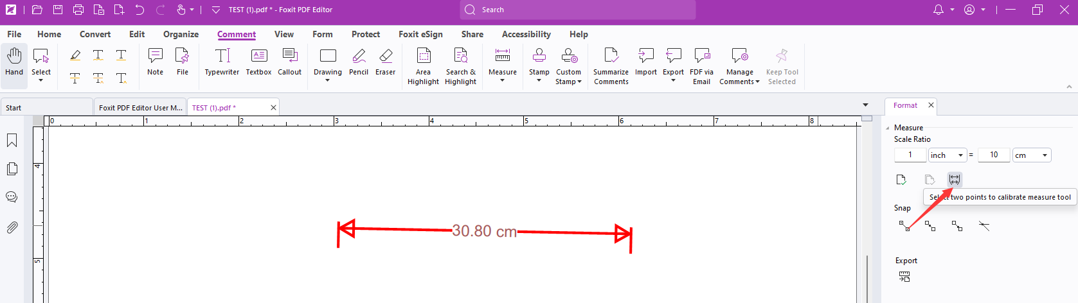Switch to the Home ribbon tab
Viewport: 1078px width, 303px height.
(49, 34)
